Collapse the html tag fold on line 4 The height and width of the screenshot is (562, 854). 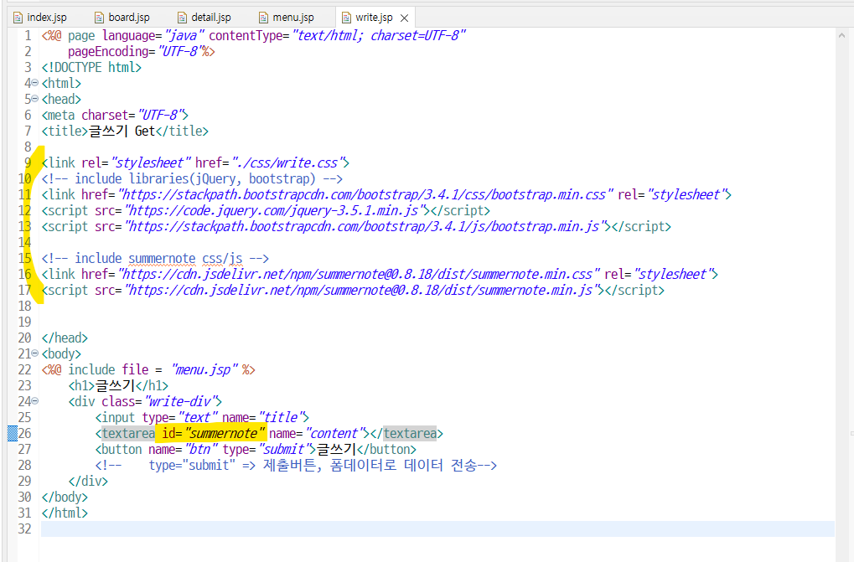pyautogui.click(x=35, y=83)
